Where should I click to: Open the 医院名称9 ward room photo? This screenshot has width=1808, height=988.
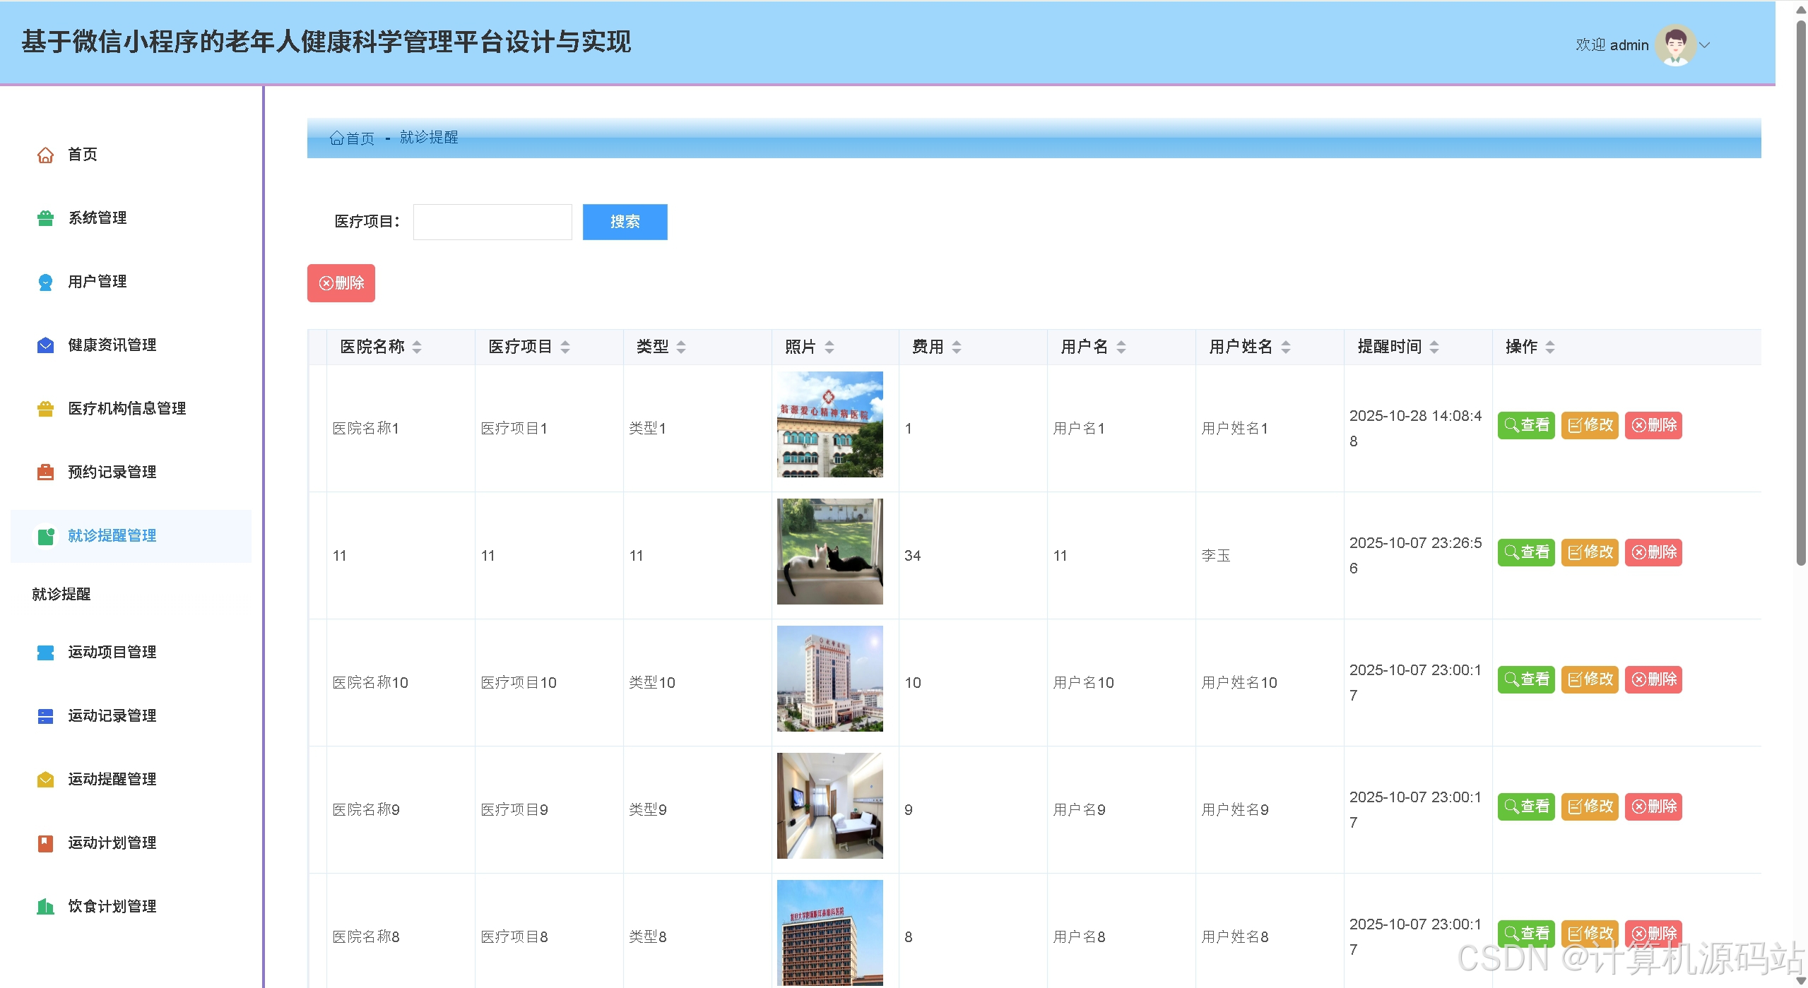point(829,806)
